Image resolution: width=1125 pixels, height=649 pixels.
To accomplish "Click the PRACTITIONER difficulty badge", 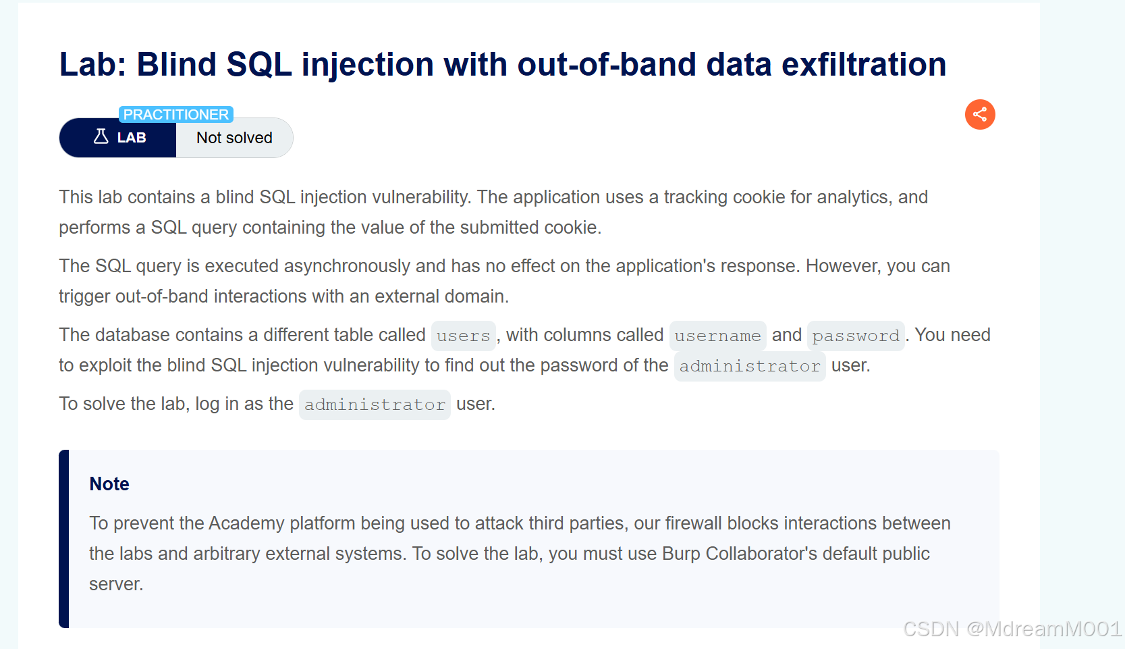I will tap(175, 114).
